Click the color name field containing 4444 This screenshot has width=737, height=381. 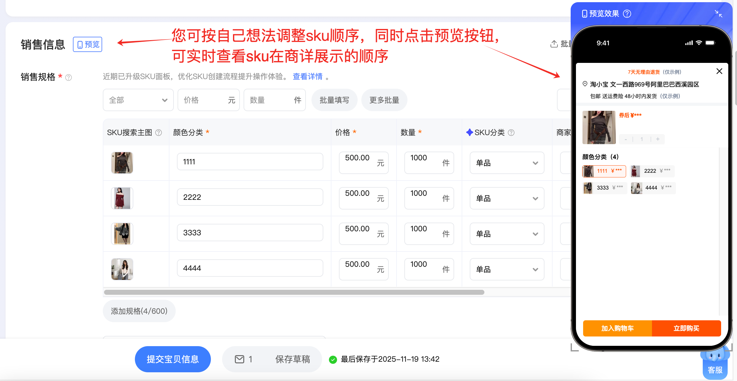click(250, 268)
